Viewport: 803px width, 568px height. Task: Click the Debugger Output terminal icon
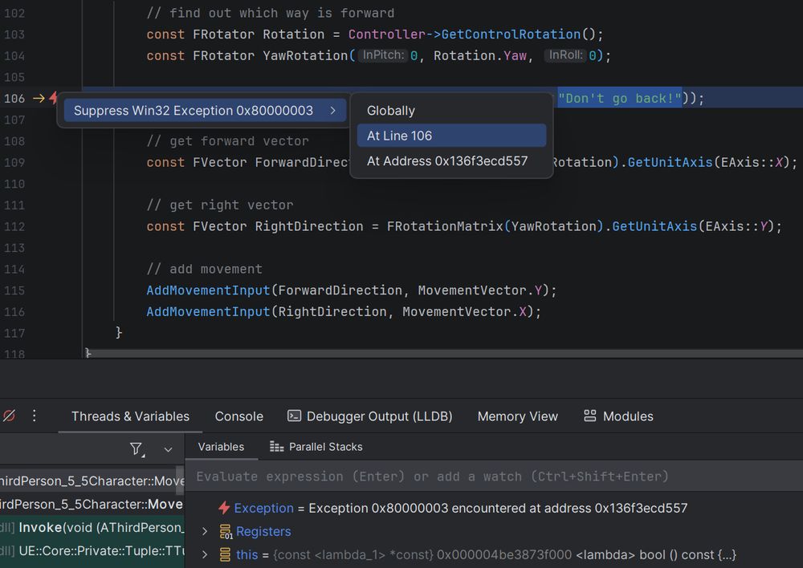pyautogui.click(x=294, y=416)
